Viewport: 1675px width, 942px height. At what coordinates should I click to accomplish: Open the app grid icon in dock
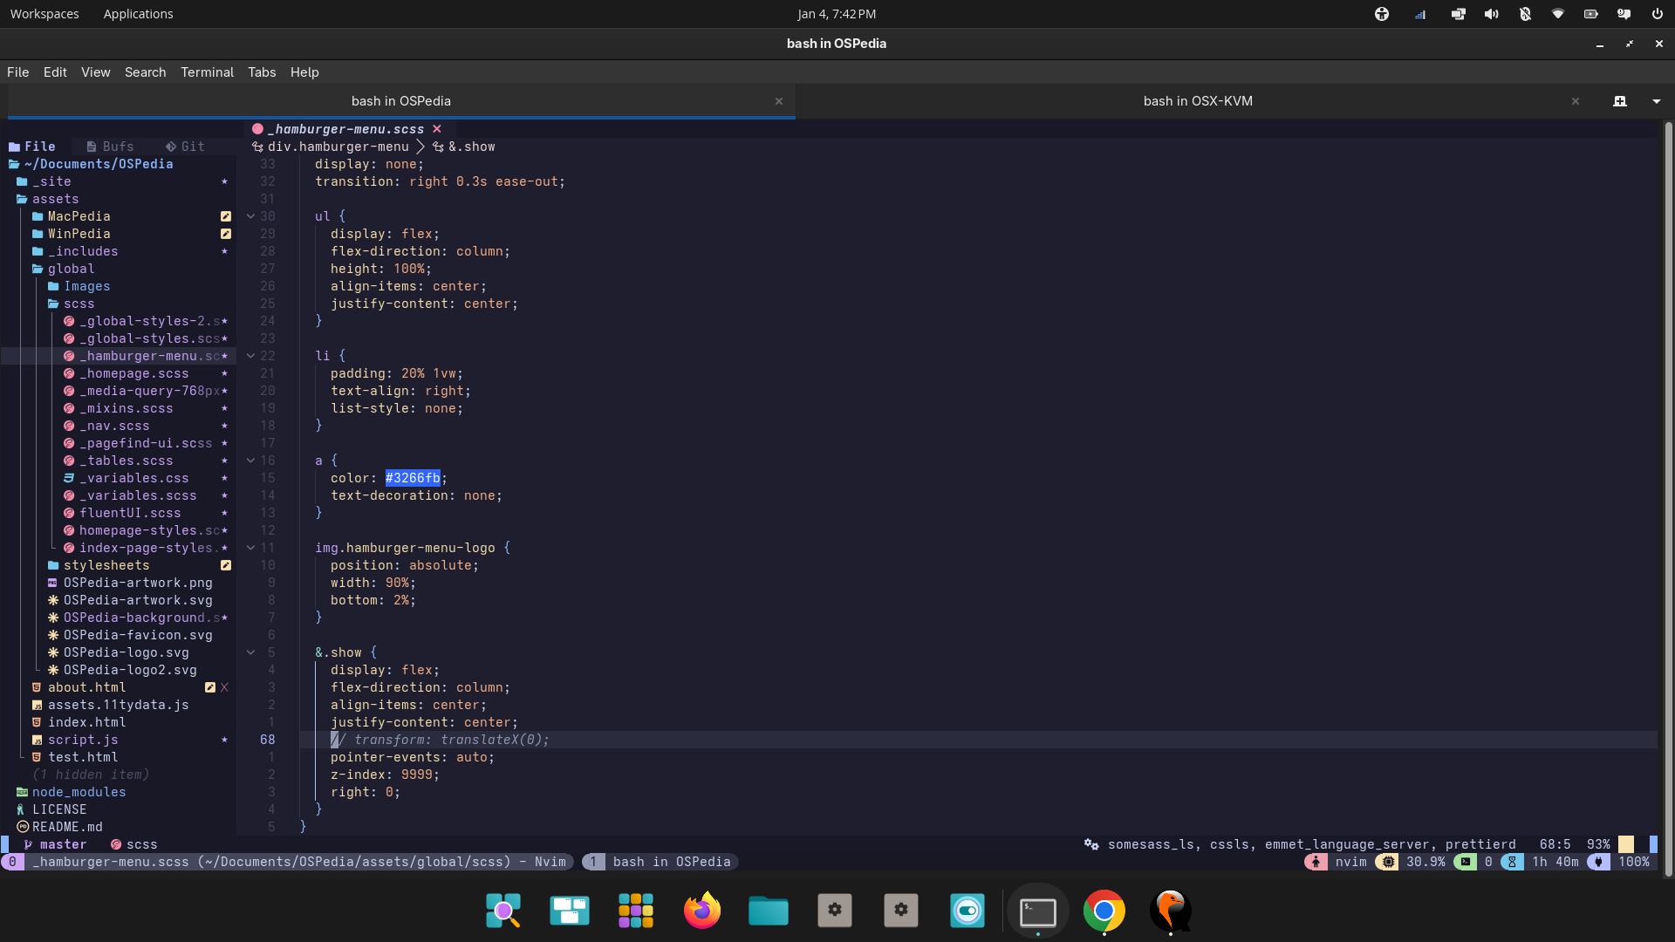click(635, 911)
